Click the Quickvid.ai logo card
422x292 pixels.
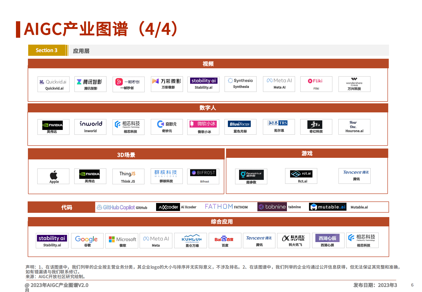53,84
